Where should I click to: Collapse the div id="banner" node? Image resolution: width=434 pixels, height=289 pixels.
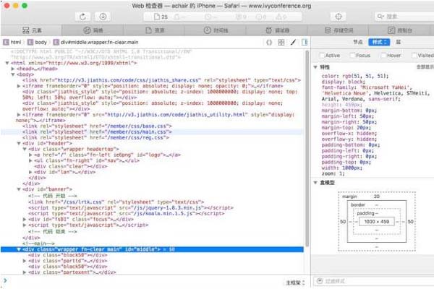tap(19, 189)
